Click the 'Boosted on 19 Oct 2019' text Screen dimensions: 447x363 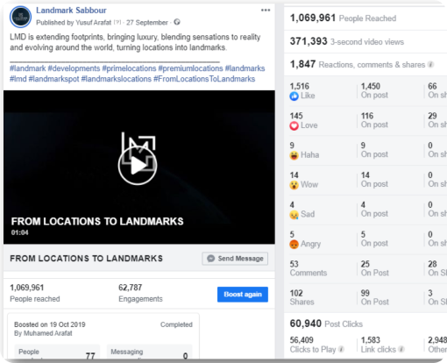click(x=50, y=324)
